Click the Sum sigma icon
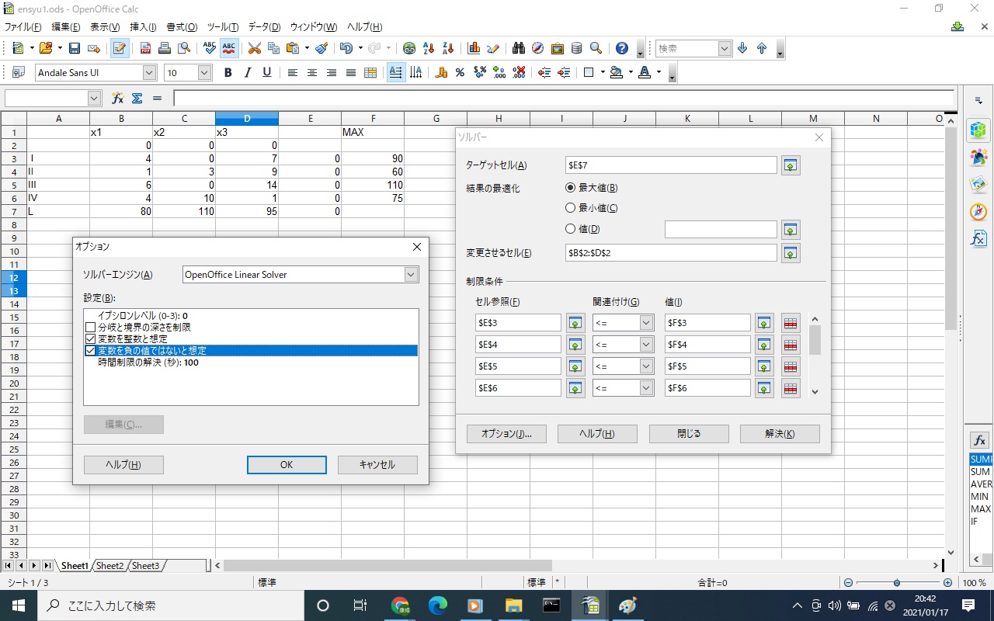 [137, 99]
